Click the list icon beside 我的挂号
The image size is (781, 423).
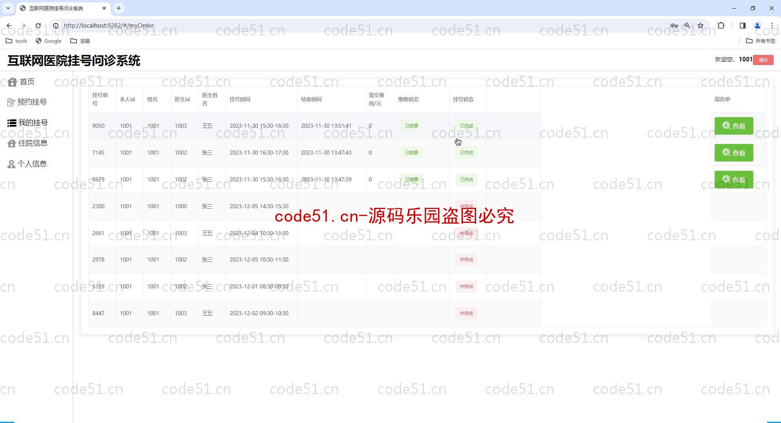tap(12, 123)
